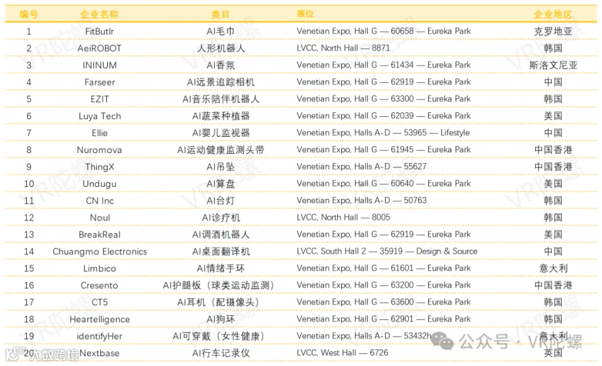
Task: Click the 类目 column header
Action: [221, 14]
